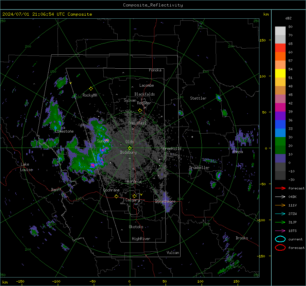306x286 pixels.
Task: Click the yellow diamond marker above Calgary
Action: (134, 196)
